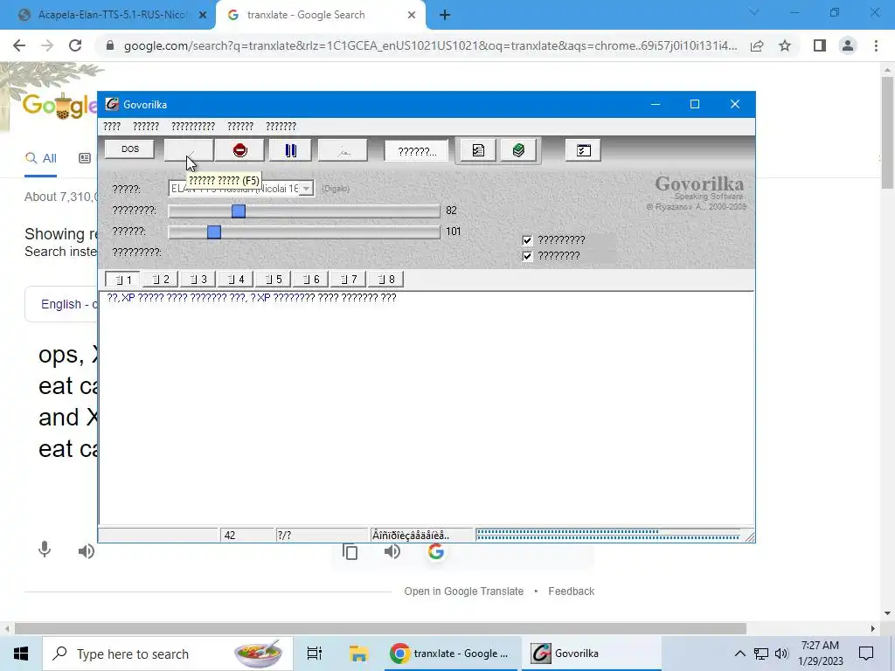Screen dimensions: 895x671
Task: Click the speed slider thumb showing 82
Action: (x=239, y=211)
